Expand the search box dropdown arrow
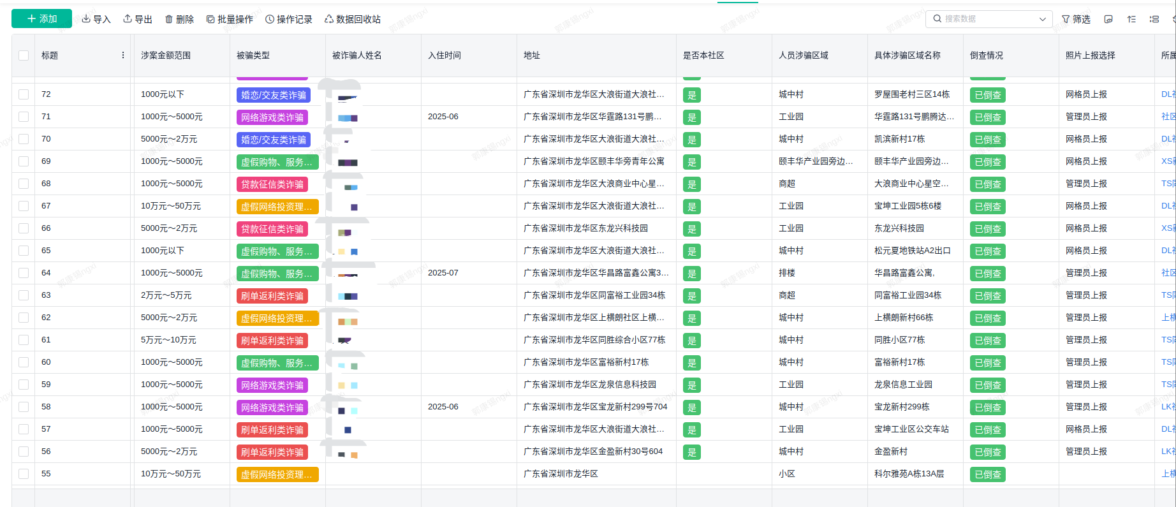 (1042, 19)
